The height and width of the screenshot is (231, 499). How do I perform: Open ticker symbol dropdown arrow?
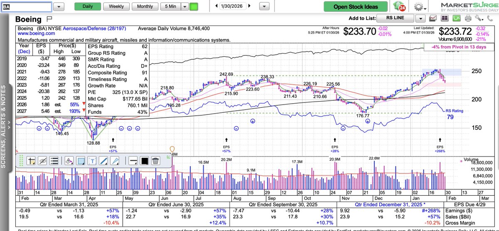59,7
